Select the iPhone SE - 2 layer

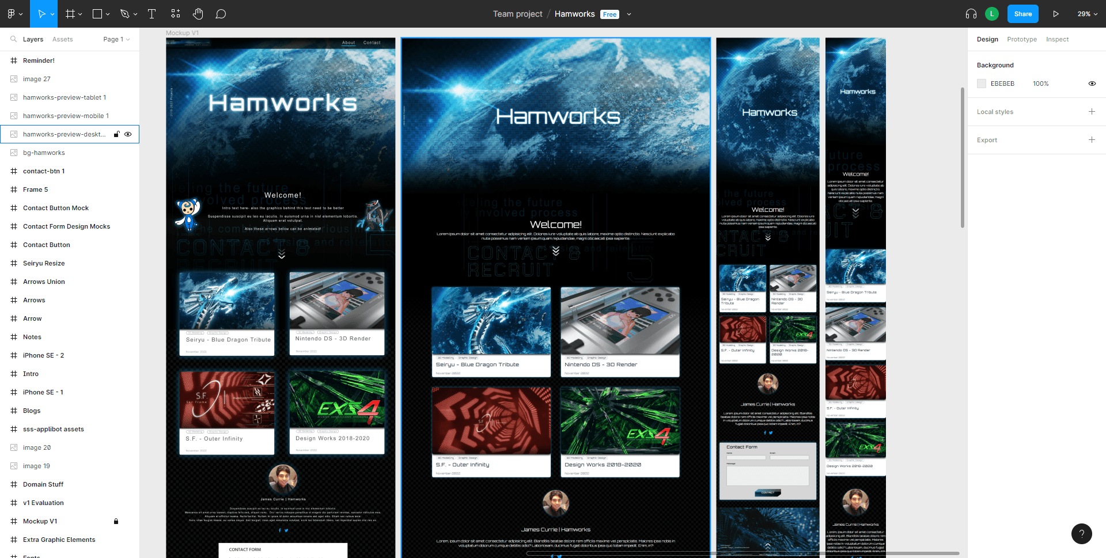click(70, 355)
